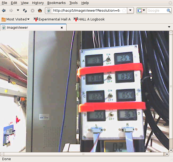Click the URL address field
Screen dimensions: 173x162
coord(86,11)
